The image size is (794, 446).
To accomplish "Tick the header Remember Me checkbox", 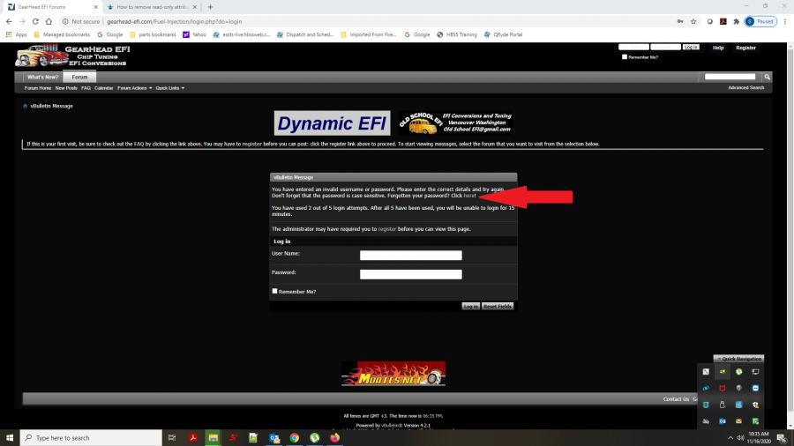I will 625,56.
